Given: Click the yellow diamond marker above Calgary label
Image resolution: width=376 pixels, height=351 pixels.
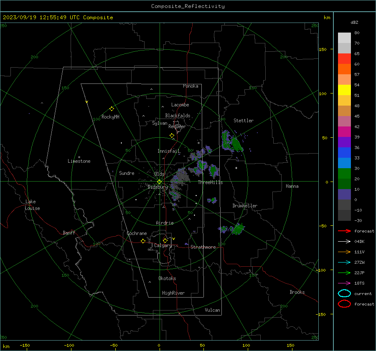Looking at the screenshot, I should [165, 240].
